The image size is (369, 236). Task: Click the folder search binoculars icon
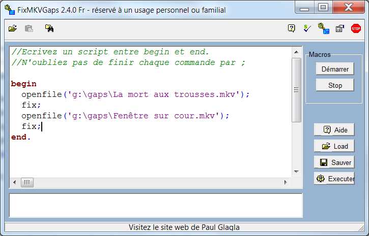(49, 29)
